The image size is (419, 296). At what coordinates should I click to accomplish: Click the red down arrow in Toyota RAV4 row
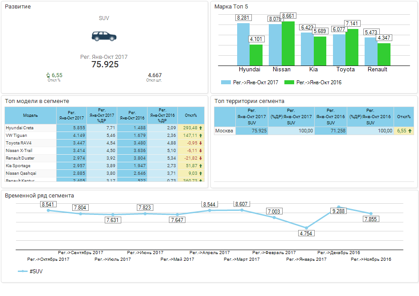click(201, 143)
